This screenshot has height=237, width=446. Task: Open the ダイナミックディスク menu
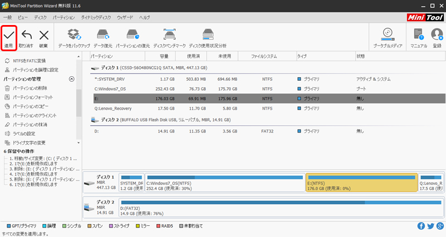(96, 18)
